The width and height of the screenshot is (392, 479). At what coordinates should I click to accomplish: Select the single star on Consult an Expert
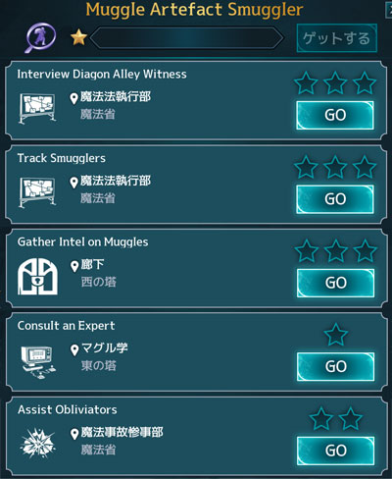point(335,335)
